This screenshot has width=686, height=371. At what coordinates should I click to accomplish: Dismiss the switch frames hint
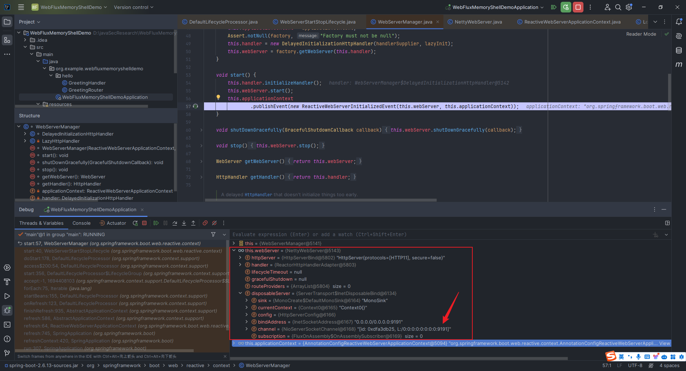point(225,356)
